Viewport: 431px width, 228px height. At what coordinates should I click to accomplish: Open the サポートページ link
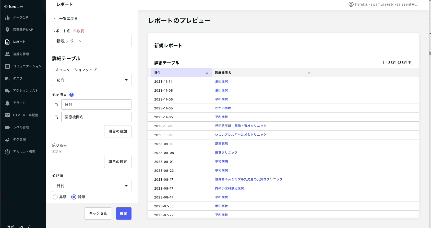pyautogui.click(x=18, y=226)
